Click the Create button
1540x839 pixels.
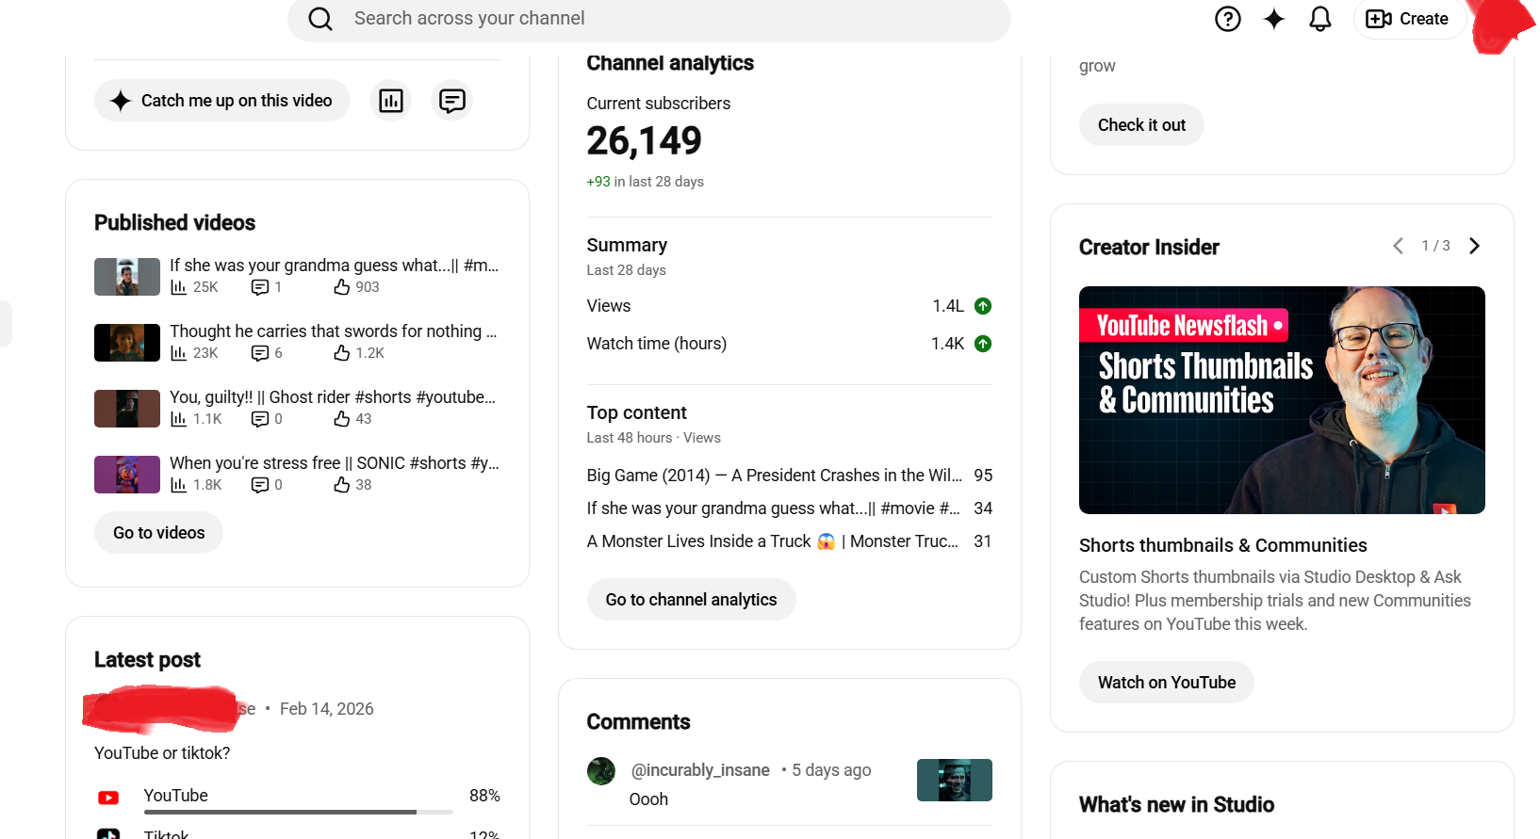(1408, 19)
